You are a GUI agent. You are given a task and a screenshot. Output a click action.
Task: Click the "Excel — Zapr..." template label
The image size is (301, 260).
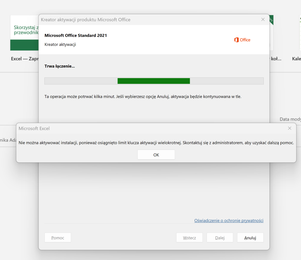(x=25, y=59)
